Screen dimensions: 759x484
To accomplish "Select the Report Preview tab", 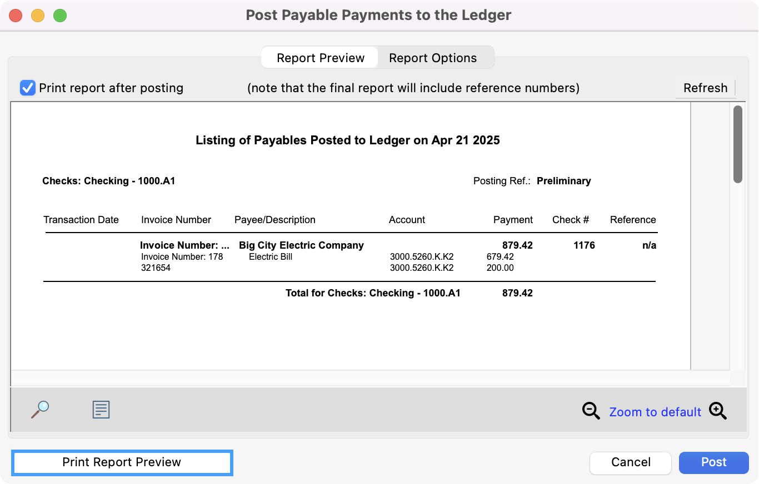I will coord(321,58).
